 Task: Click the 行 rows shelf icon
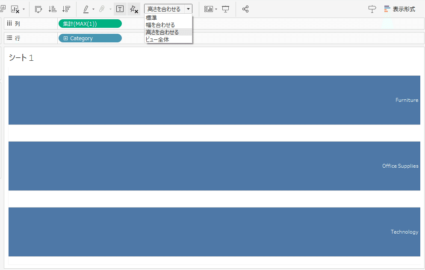(x=9, y=38)
